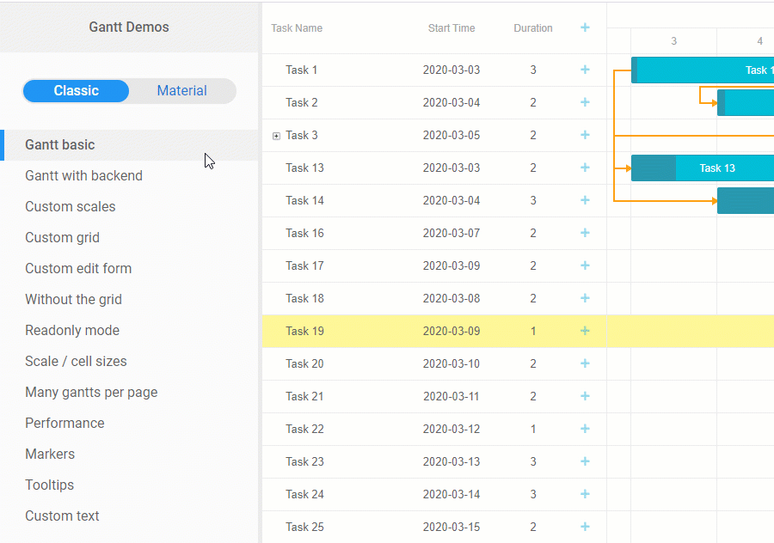Add a subtask to Task 16
This screenshot has width=774, height=543.
pyautogui.click(x=585, y=233)
